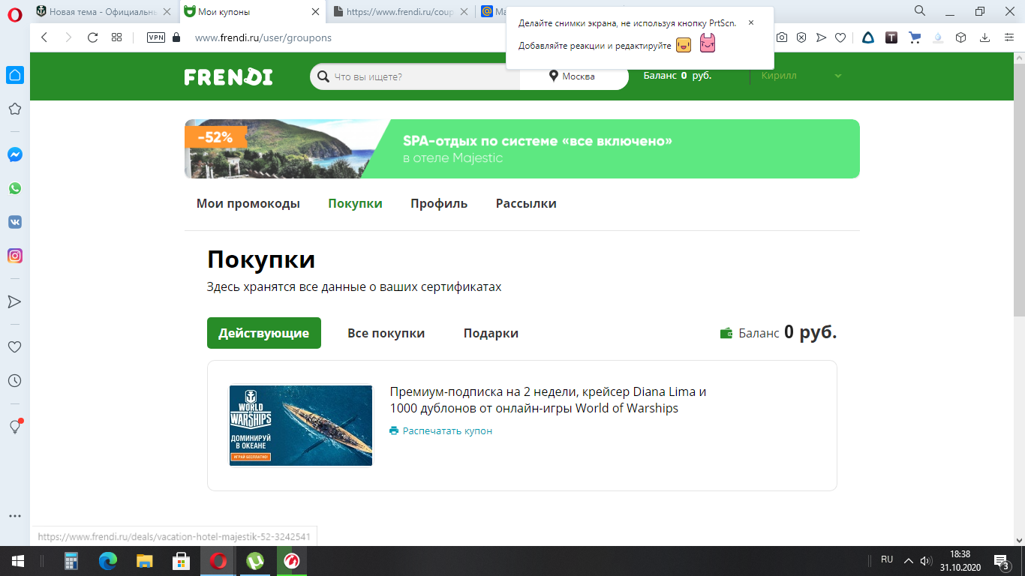
Task: Click the World of Warships coupon image
Action: (x=301, y=425)
